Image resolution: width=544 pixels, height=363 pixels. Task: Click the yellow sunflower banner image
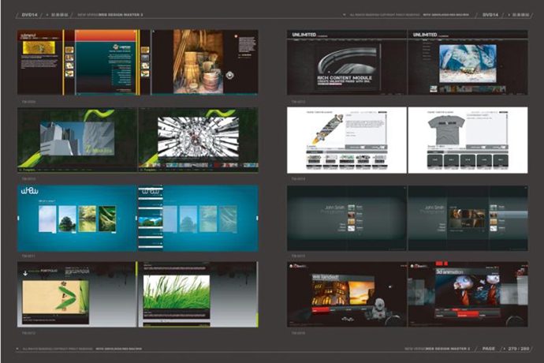[x=39, y=48]
